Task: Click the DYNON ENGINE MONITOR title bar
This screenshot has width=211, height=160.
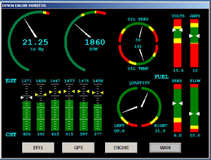Action: click(105, 6)
